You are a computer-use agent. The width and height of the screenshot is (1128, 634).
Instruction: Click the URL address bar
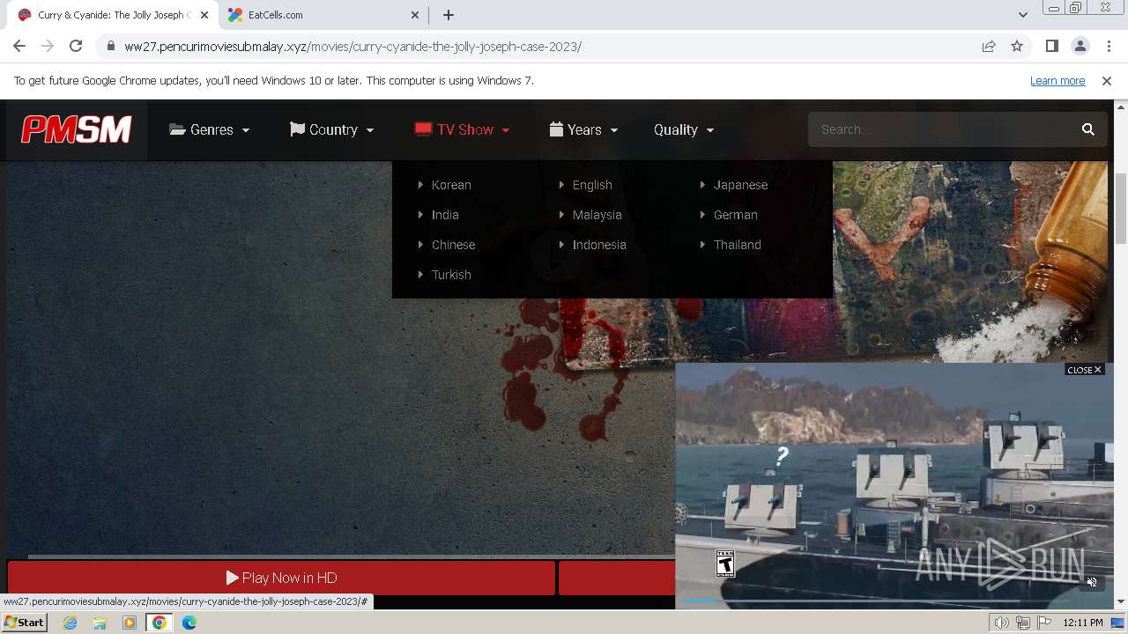538,47
